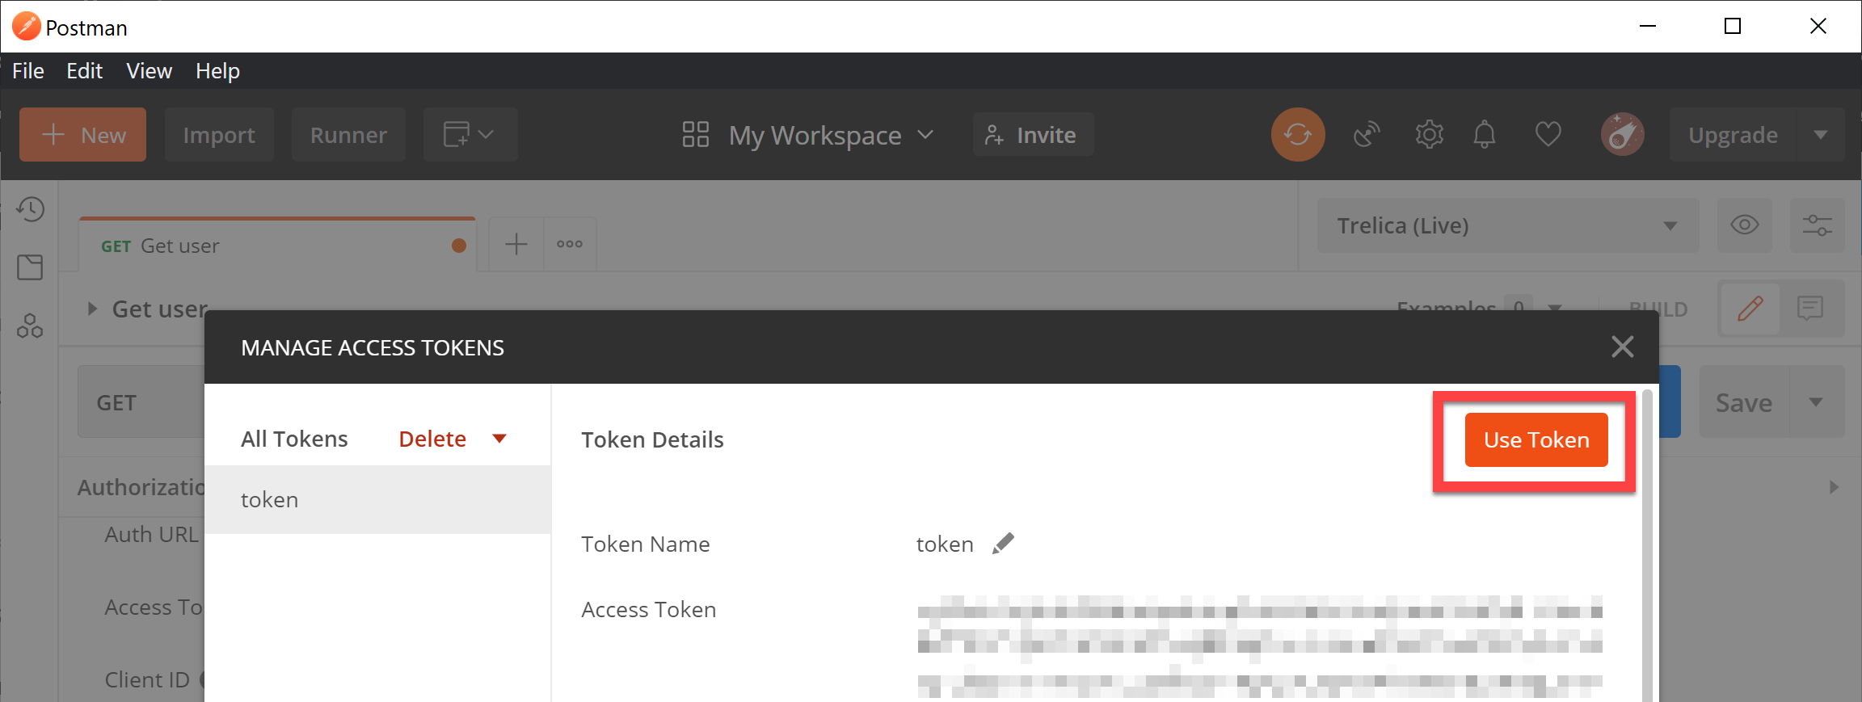Open the Help menu
Viewport: 1862px width, 702px height.
click(x=217, y=71)
